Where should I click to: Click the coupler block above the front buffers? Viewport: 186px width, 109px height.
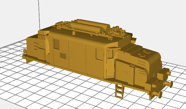point(162,75)
